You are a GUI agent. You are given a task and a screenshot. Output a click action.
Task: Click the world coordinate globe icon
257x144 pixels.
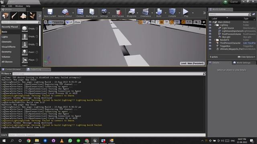coord(153,22)
